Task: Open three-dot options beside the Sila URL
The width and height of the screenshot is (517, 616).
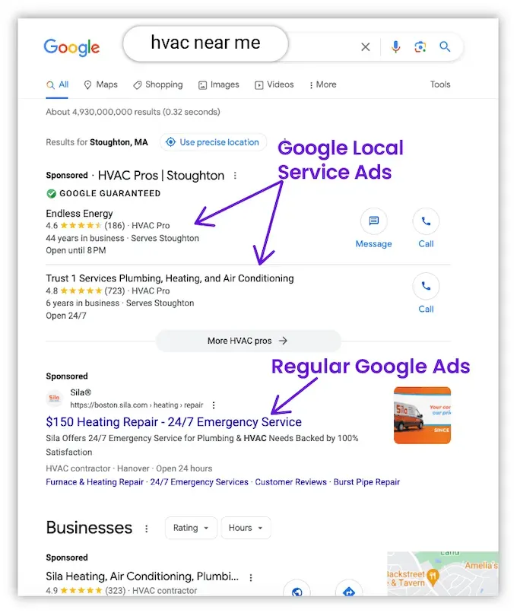Action: click(214, 405)
